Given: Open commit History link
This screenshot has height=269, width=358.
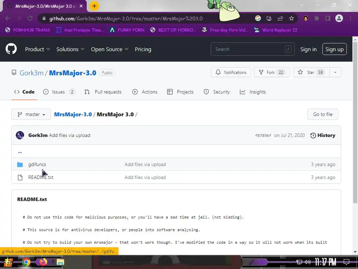Looking at the screenshot, I should point(323,136).
